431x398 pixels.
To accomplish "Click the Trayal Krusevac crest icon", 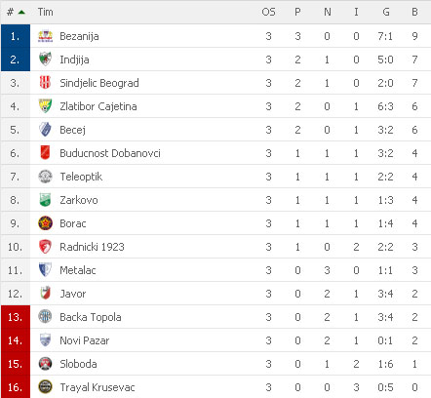I will click(x=45, y=387).
